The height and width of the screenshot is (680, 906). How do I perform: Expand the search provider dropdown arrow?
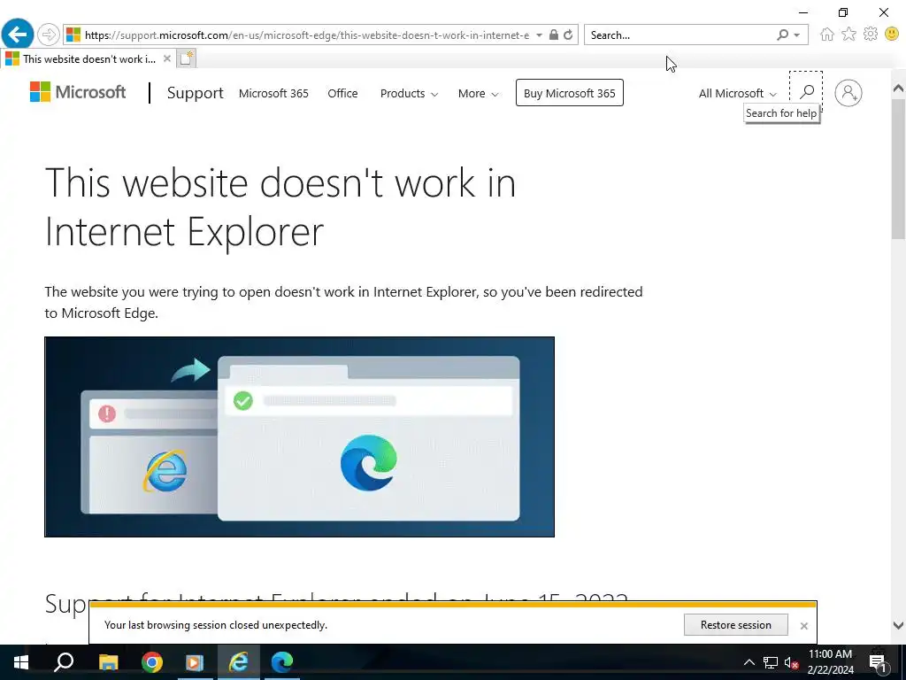tap(797, 35)
